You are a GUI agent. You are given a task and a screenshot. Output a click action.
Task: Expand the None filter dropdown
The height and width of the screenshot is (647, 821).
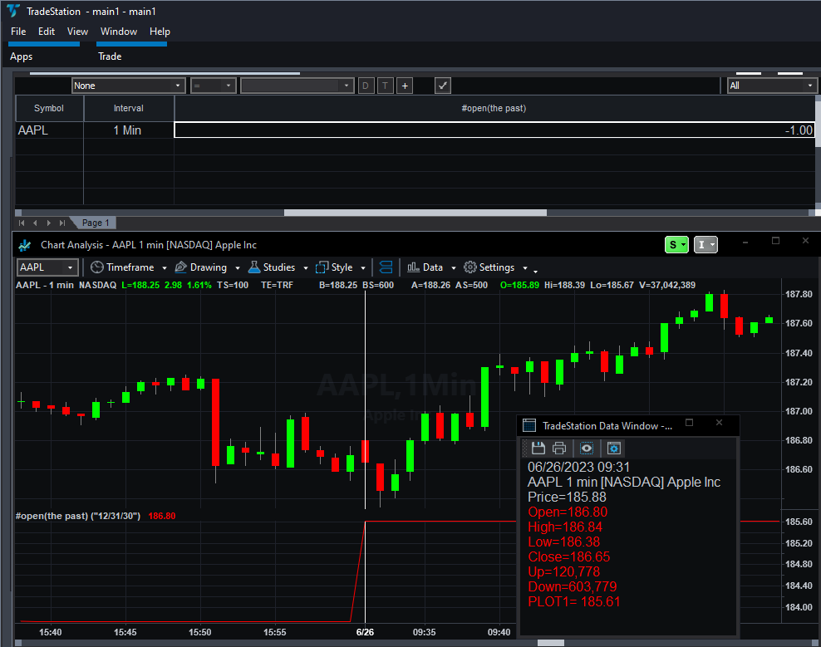(x=128, y=86)
